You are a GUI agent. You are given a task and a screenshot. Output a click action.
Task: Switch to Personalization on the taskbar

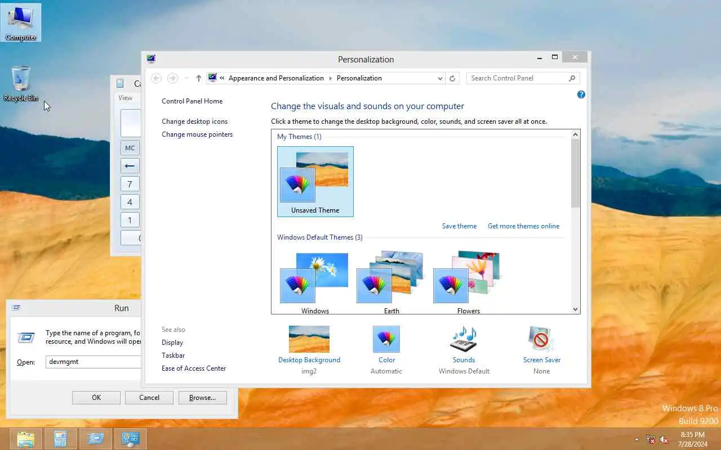point(130,439)
